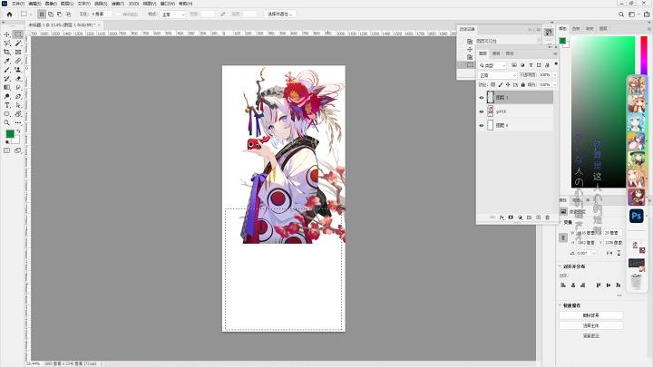The width and height of the screenshot is (653, 367).
Task: Select the Eyedropper tool
Action: (7, 62)
